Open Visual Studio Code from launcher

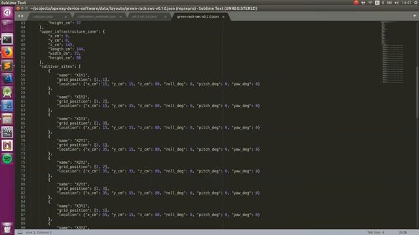[x=7, y=79]
